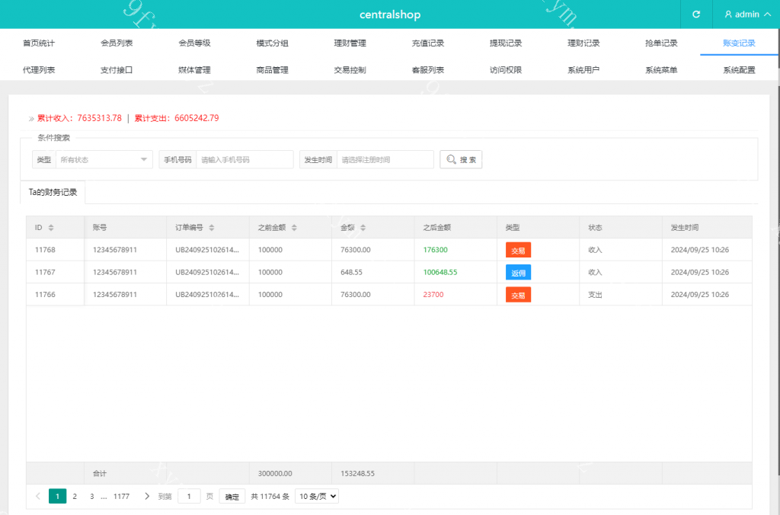Screen dimensions: 780x515
Task: Open 支付接口 menu item
Action: coord(117,69)
